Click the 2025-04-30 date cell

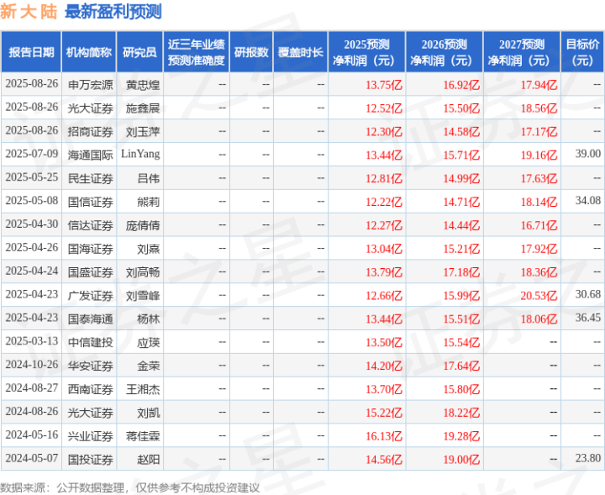pyautogui.click(x=32, y=224)
